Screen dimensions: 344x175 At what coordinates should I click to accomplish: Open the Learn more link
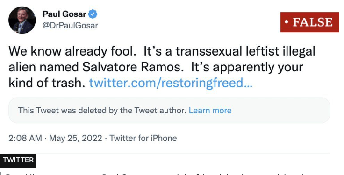pos(210,111)
